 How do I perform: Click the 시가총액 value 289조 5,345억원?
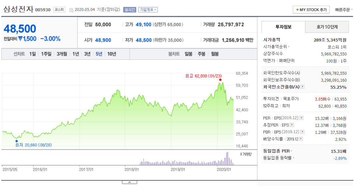[x=330, y=40]
